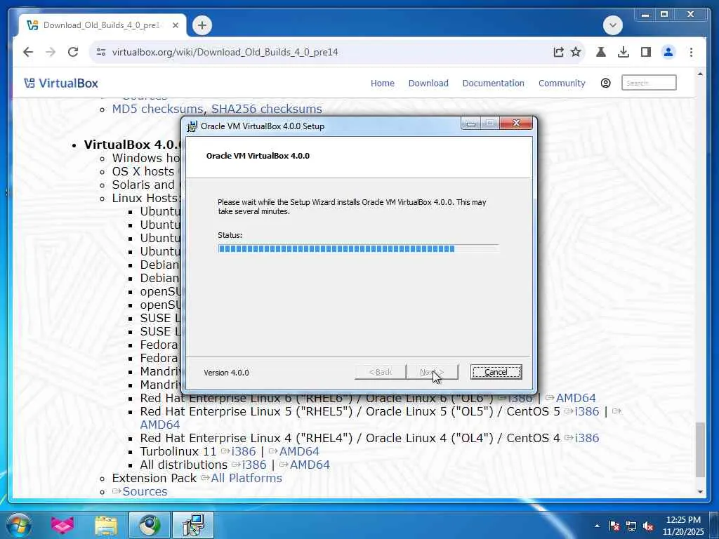
Task: Close the VirtualBox Setup dialog
Action: pyautogui.click(x=516, y=124)
